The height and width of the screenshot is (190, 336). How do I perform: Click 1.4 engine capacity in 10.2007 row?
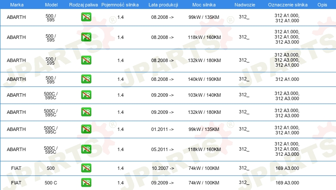click(120, 168)
